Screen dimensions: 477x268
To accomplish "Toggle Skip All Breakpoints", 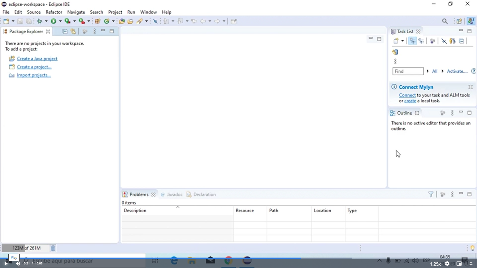I will click(x=155, y=21).
